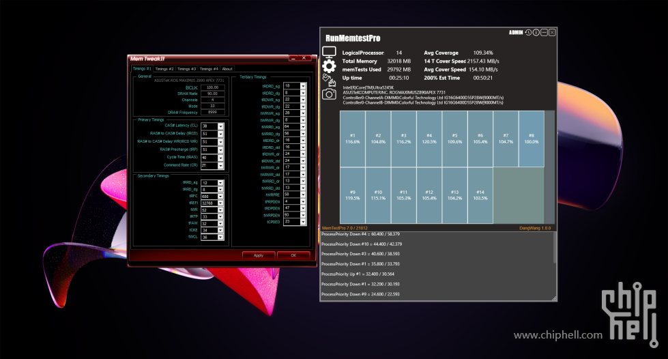The height and width of the screenshot is (359, 668).
Task: Minimize the RunMemtestPro window
Action: pos(544,32)
